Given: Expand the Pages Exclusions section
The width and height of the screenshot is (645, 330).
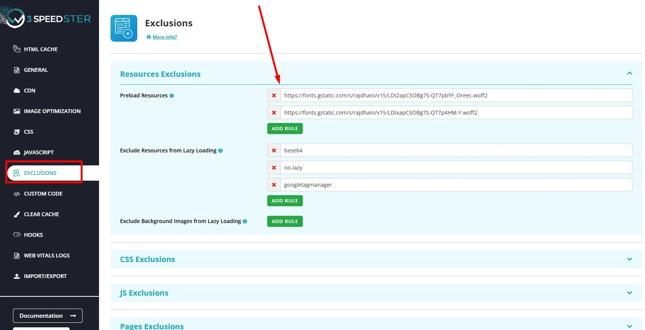Looking at the screenshot, I should point(629,326).
